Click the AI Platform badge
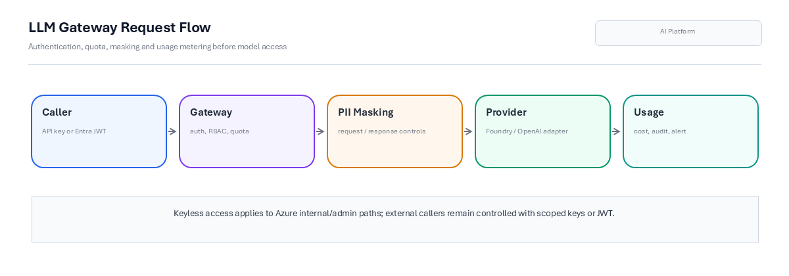This screenshot has width=789, height=276. pos(679,33)
